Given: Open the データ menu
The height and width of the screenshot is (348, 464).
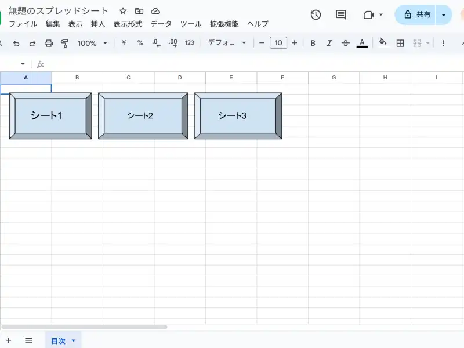Looking at the screenshot, I should 161,24.
